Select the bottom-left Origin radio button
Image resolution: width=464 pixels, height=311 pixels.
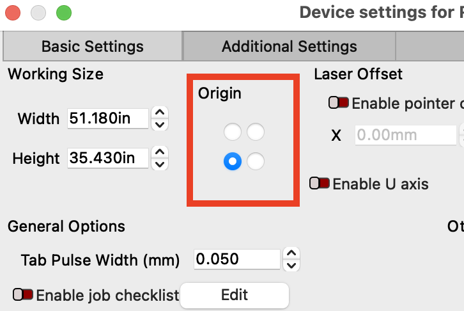click(x=233, y=162)
